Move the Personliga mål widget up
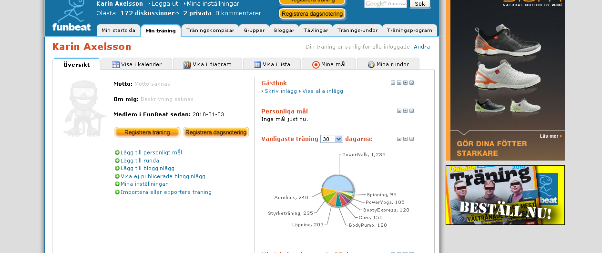 (405, 111)
